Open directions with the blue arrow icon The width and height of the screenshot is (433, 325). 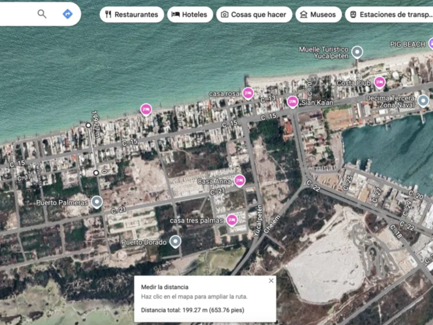click(x=68, y=14)
